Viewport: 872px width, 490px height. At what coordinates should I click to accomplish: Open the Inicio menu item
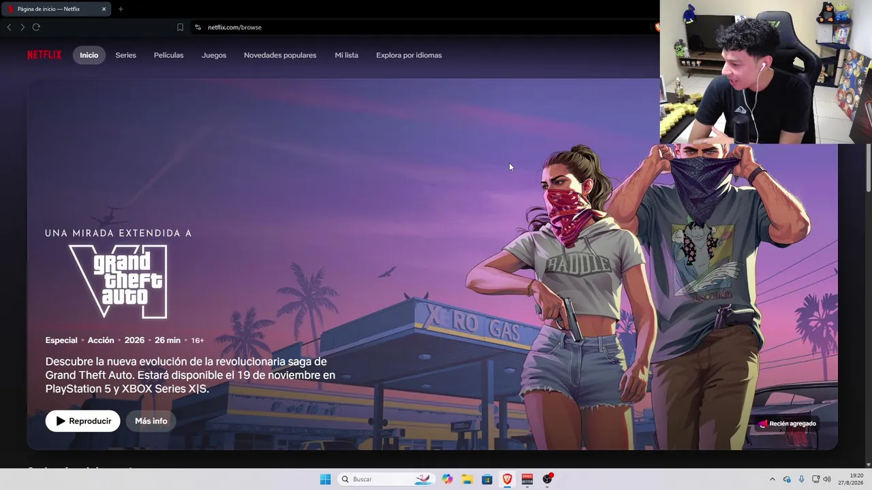pyautogui.click(x=89, y=55)
